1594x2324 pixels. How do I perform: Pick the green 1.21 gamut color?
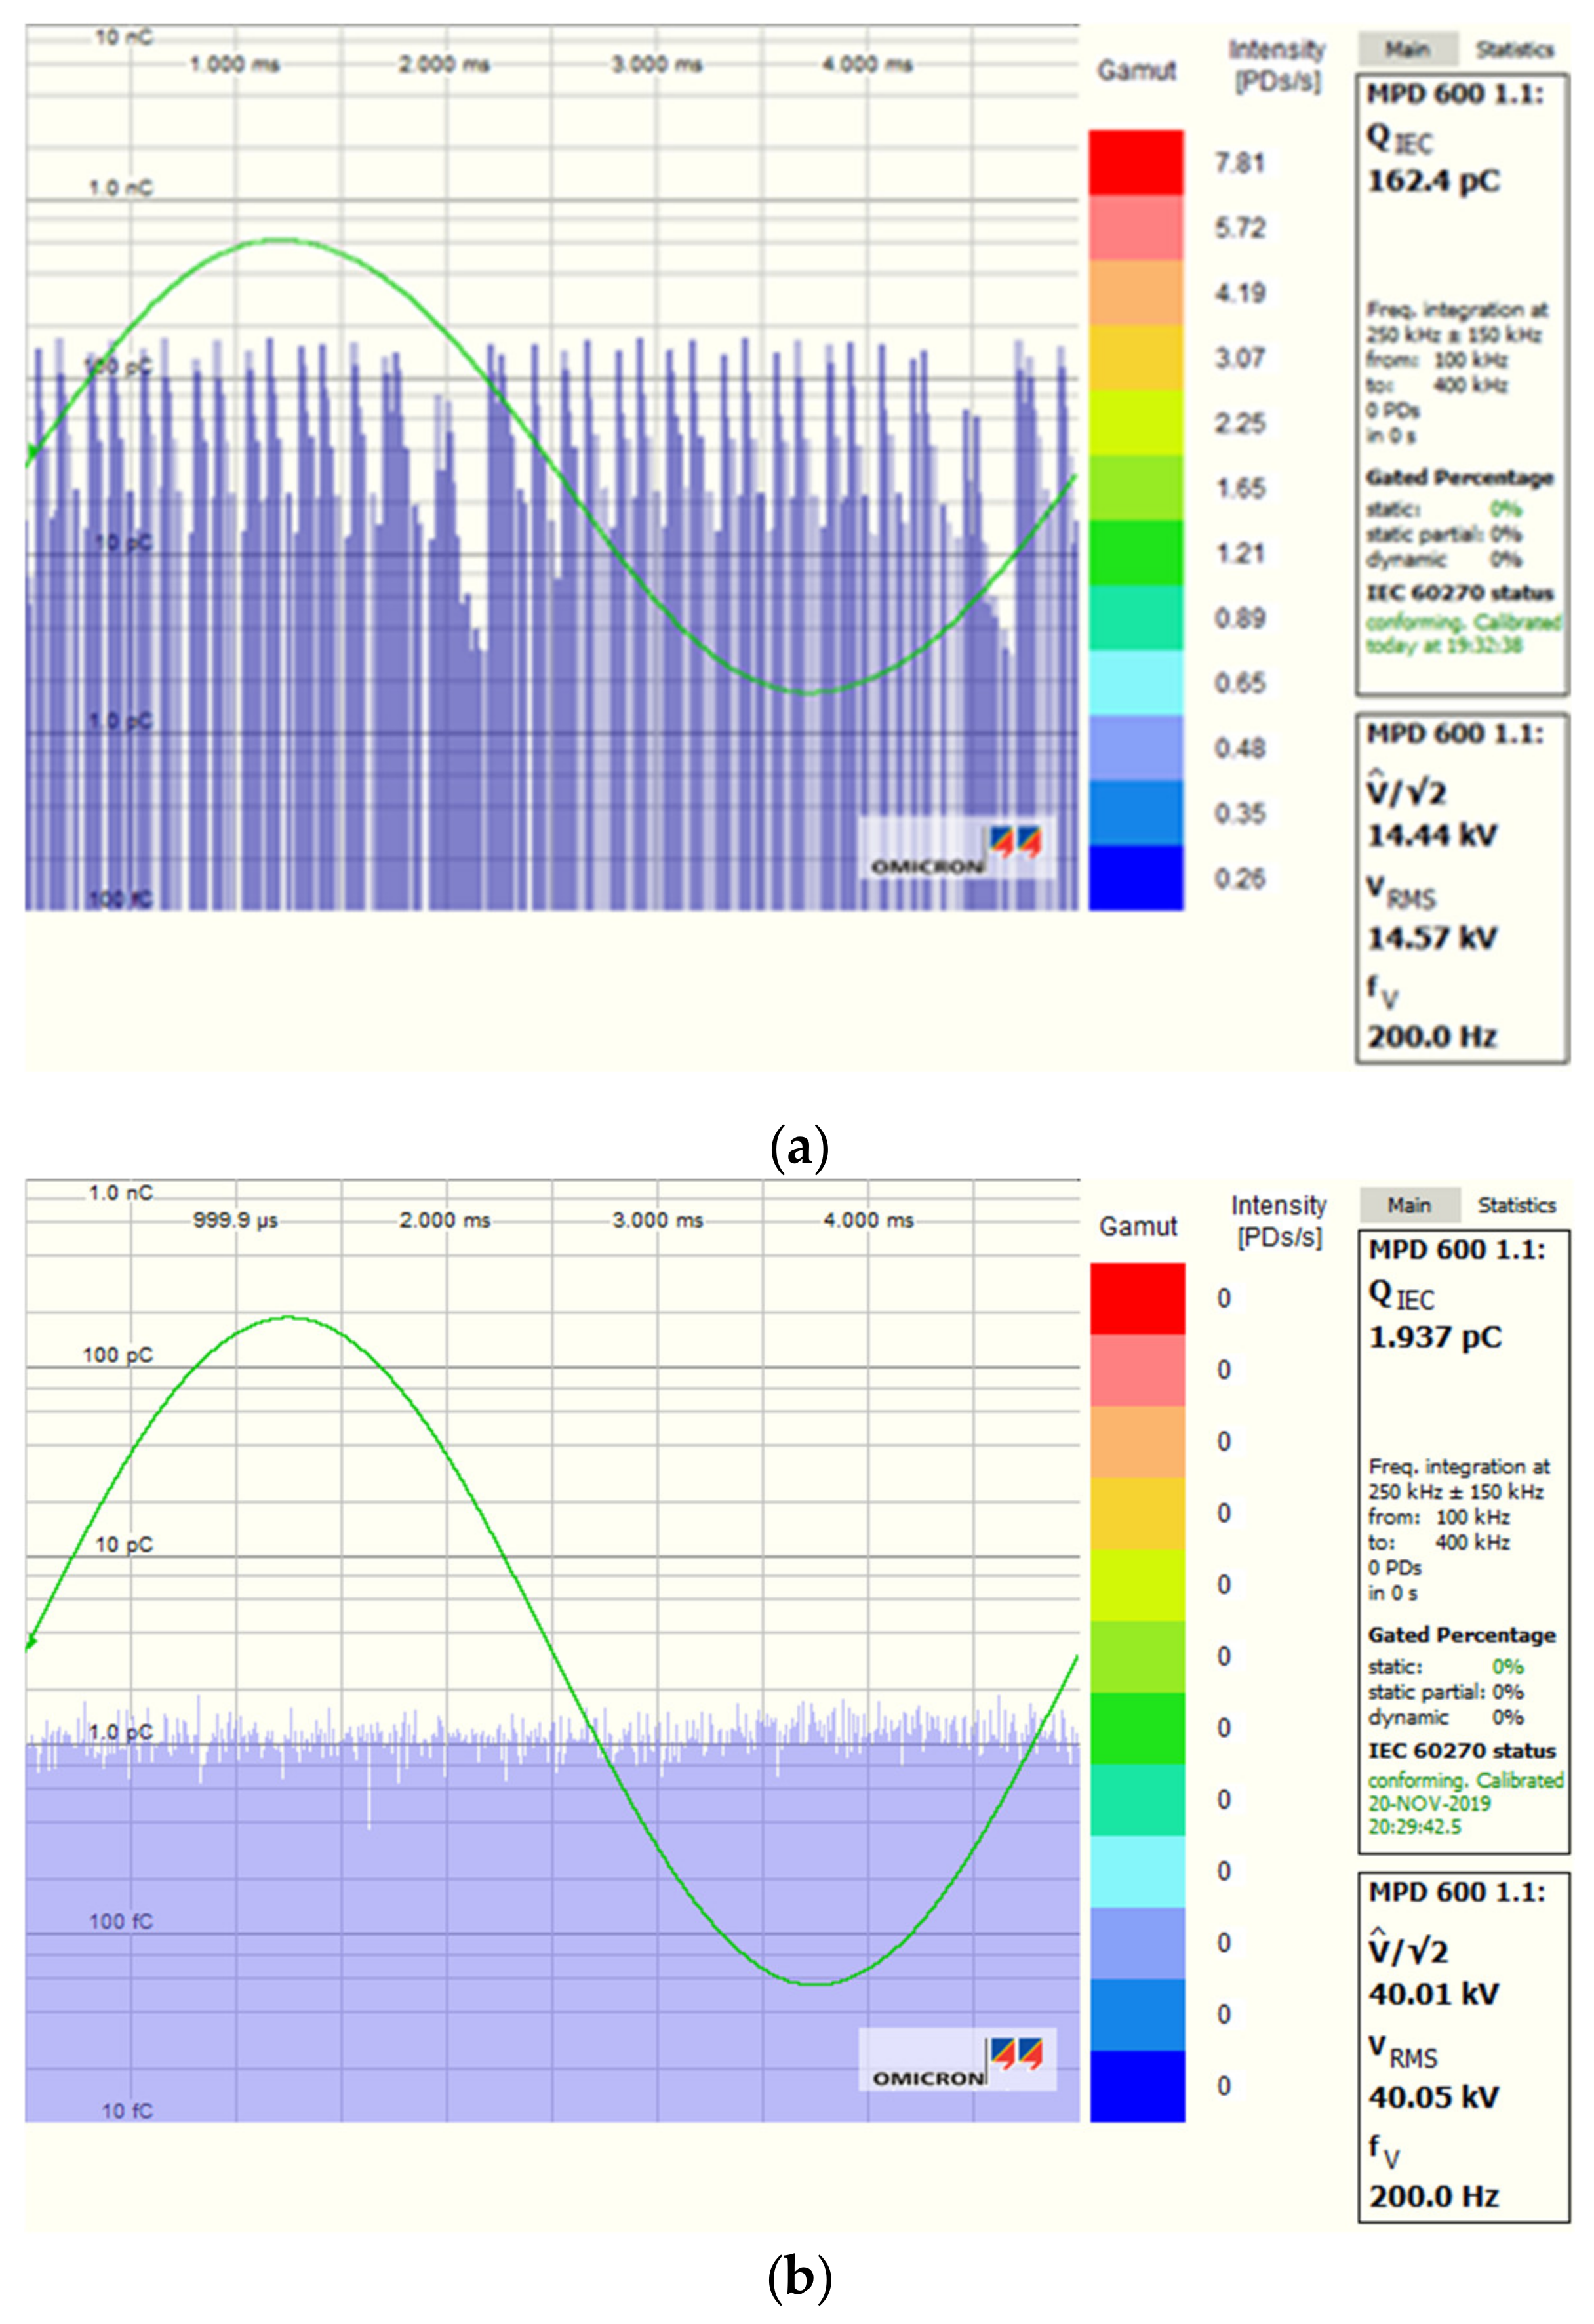click(1136, 552)
